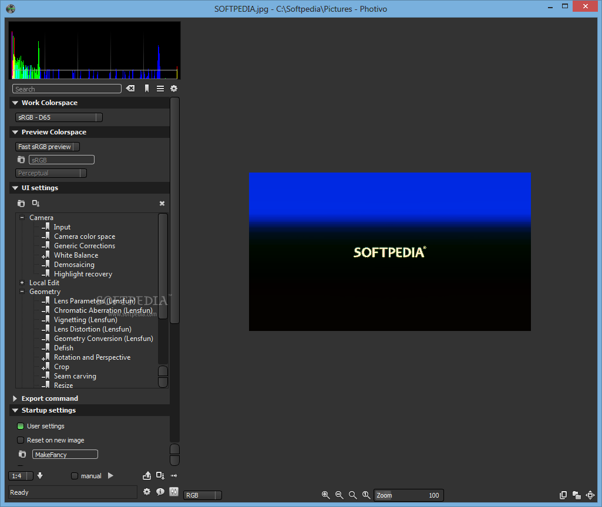Image resolution: width=602 pixels, height=507 pixels.
Task: Toggle the User settings checkbox
Action: point(21,426)
